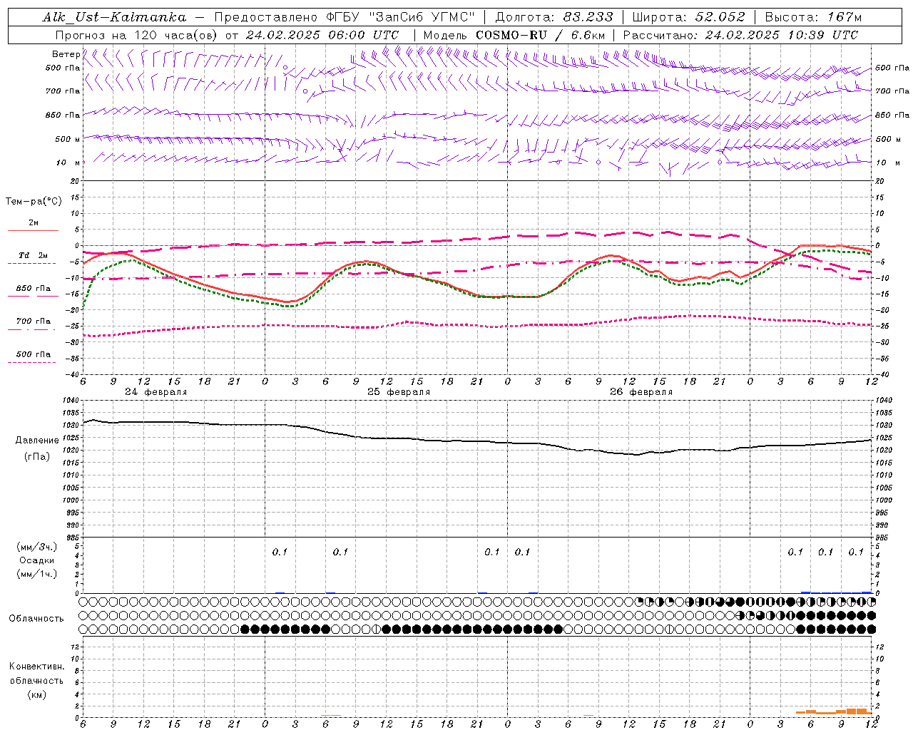
Task: Select the elevation text Высота: 167м
Action: click(x=813, y=17)
